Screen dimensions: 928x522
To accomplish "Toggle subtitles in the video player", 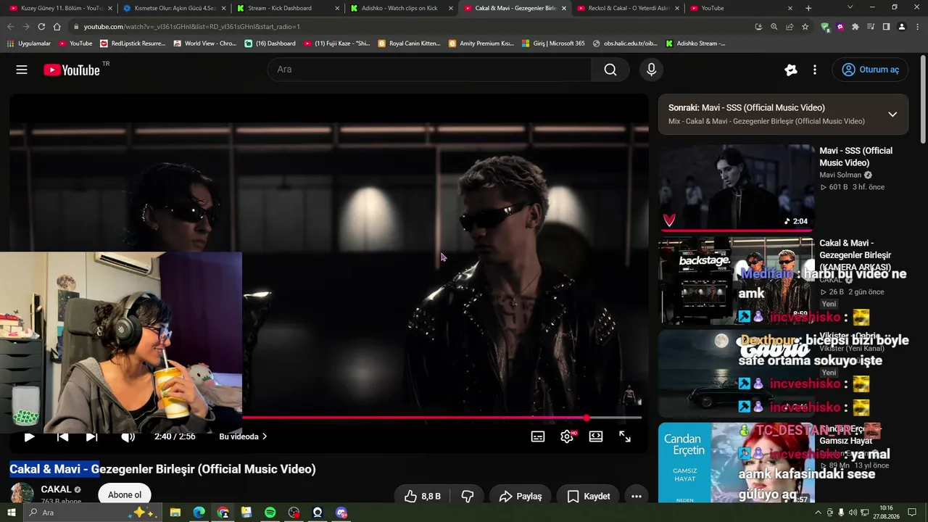I will [x=538, y=436].
